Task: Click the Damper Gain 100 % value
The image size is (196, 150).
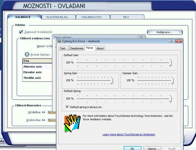Action: 130,80
